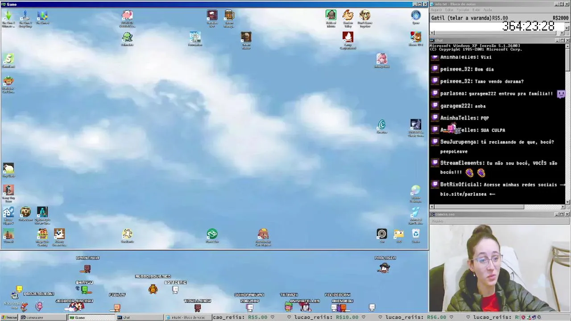Click the 364:23:28 timer text
This screenshot has height=321, width=571.
tap(528, 26)
